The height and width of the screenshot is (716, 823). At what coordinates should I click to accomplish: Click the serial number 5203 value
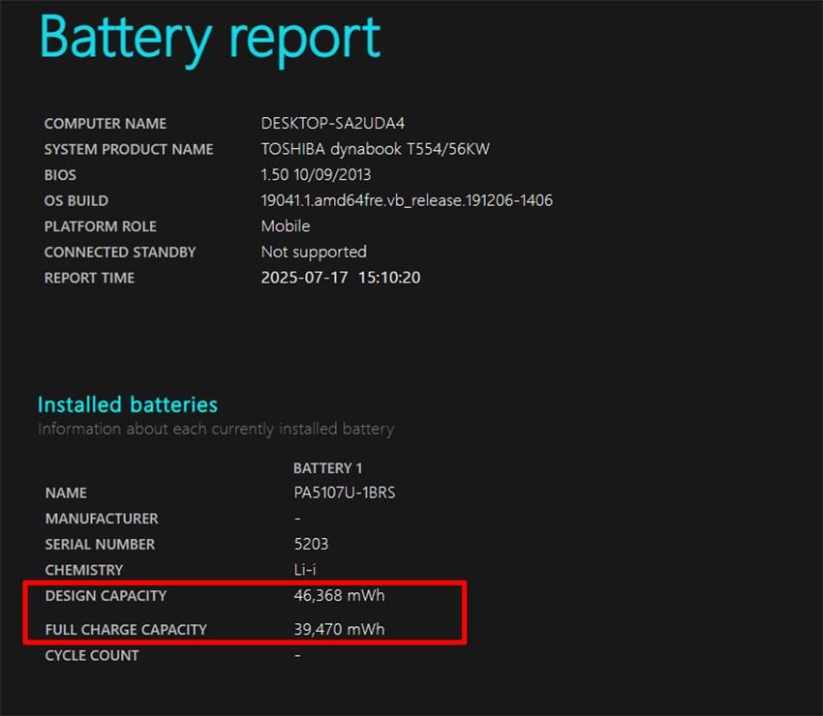coord(311,544)
